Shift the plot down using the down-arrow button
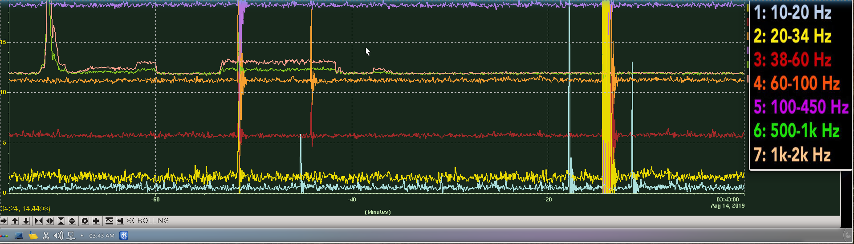 (x=26, y=220)
